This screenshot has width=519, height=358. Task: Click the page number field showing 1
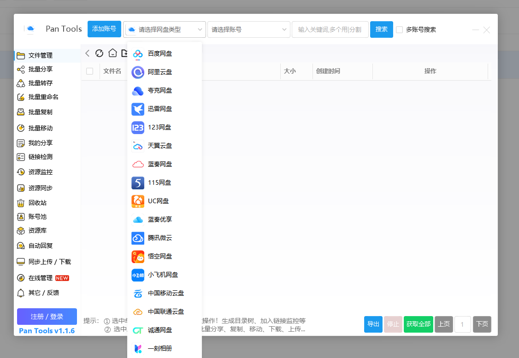tap(463, 324)
